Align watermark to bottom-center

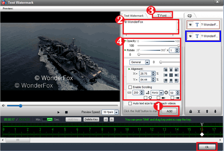pyautogui.click(x=171, y=80)
